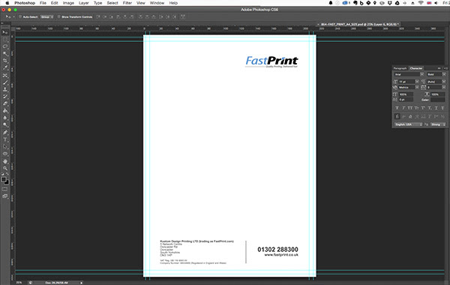Enable Show Transform Controls checkbox
This screenshot has height=285, width=450.
point(58,17)
